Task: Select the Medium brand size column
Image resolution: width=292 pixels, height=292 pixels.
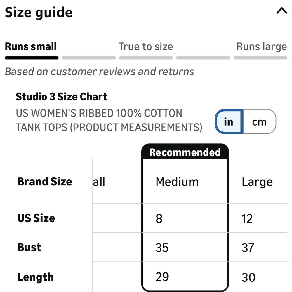Action: pos(177,182)
